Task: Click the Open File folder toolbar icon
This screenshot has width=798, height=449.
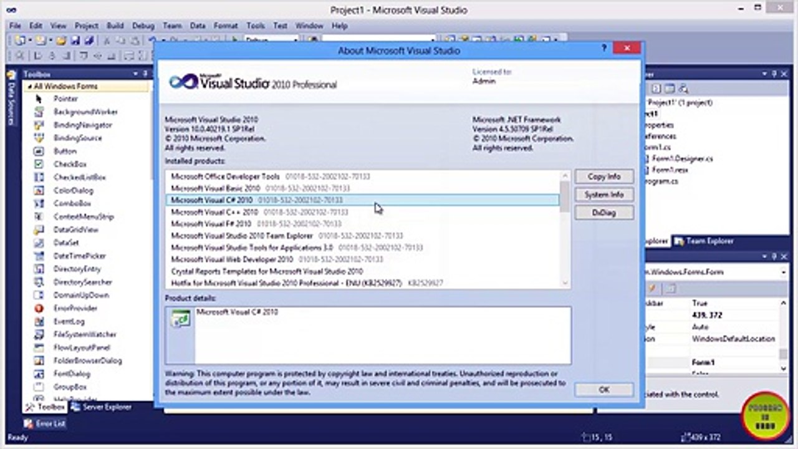Action: (60, 41)
